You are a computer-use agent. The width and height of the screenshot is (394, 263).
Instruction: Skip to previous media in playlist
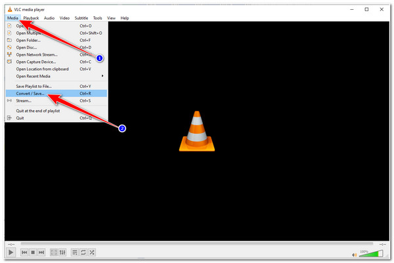tap(24, 253)
